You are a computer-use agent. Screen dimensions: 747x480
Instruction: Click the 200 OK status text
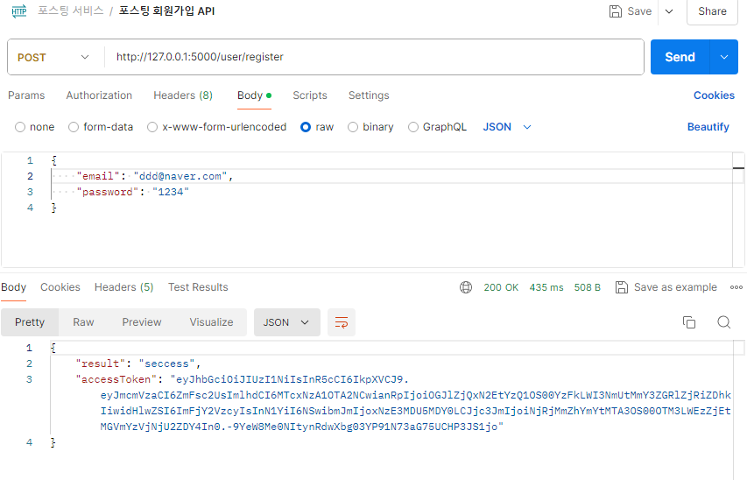pyautogui.click(x=501, y=287)
